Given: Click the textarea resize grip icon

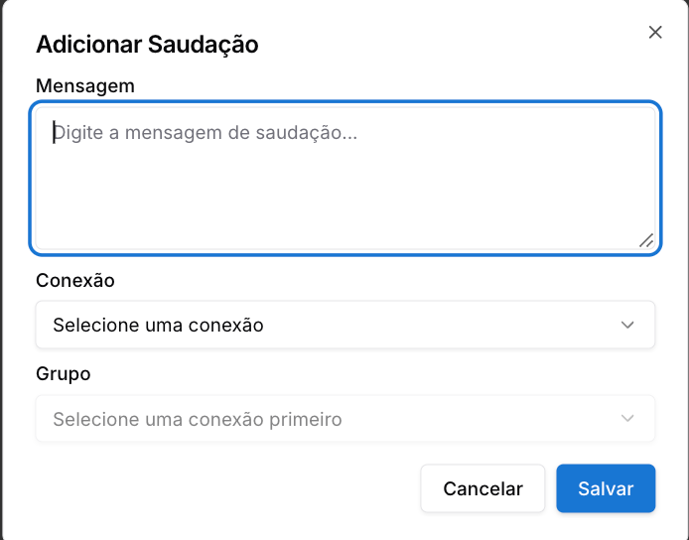Looking at the screenshot, I should coord(646,240).
